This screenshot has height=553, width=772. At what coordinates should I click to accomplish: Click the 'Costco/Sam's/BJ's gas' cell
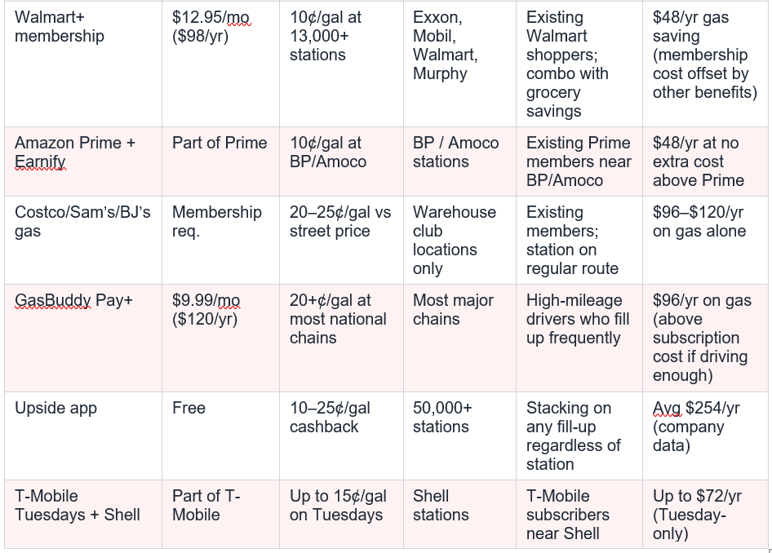pos(83,240)
